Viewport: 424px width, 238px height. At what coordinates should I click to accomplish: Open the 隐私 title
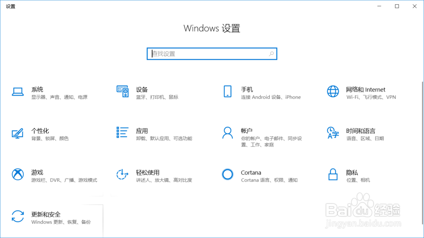(352, 172)
